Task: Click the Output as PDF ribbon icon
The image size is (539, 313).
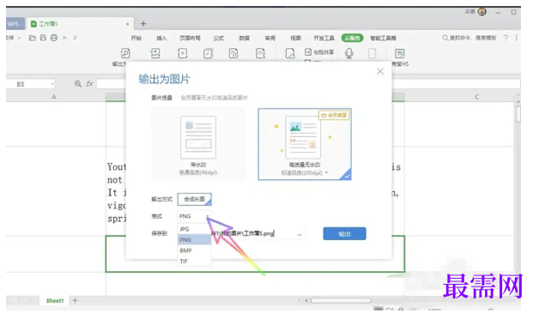Action: [x=124, y=54]
